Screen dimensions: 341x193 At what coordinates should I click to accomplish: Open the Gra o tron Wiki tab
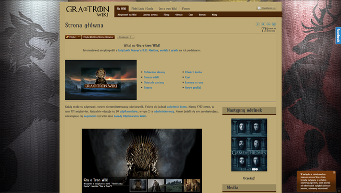(167, 9)
